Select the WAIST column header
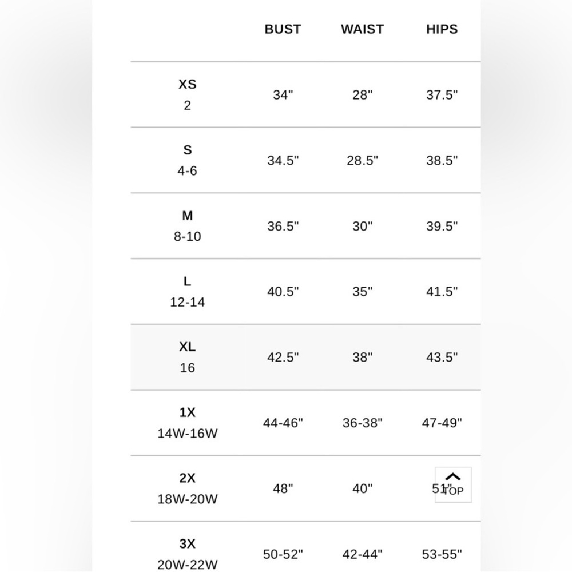Viewport: 572px width, 572px height. 362,29
